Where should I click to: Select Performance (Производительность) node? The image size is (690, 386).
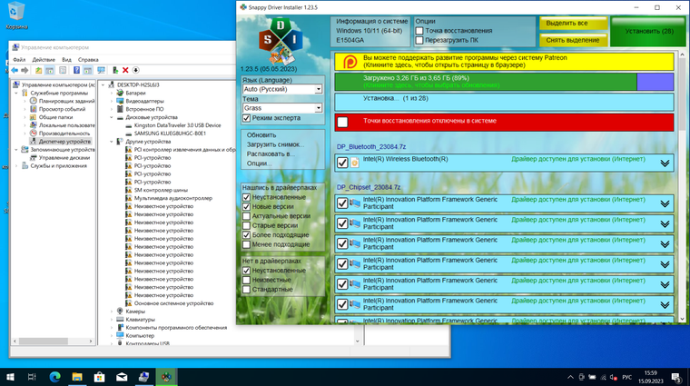pyautogui.click(x=59, y=134)
